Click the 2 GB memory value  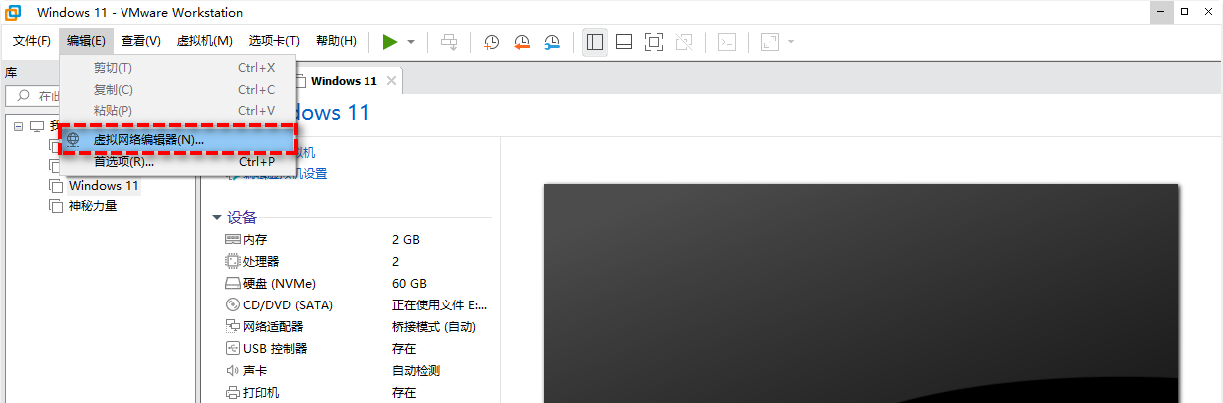406,240
